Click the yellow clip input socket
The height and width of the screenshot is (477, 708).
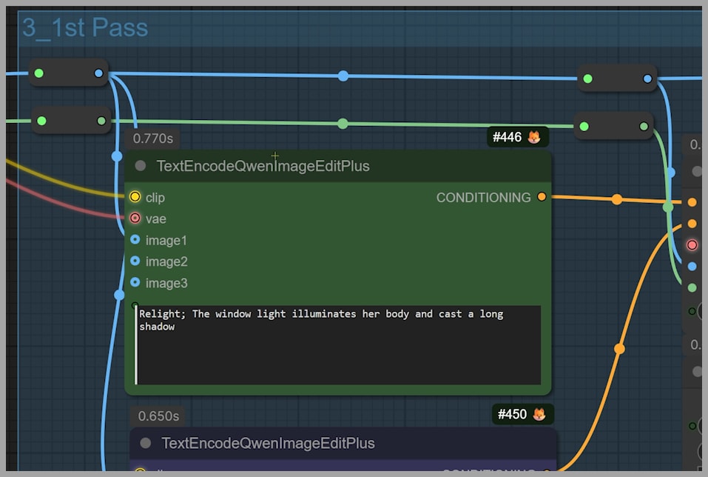[135, 197]
